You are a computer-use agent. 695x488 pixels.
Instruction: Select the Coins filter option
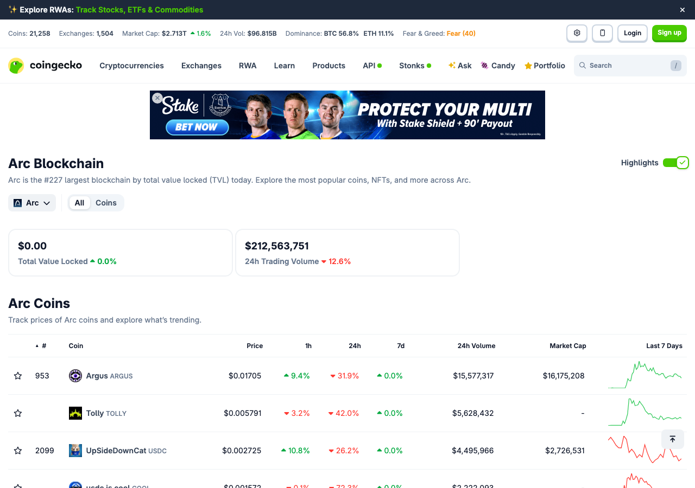pos(106,203)
